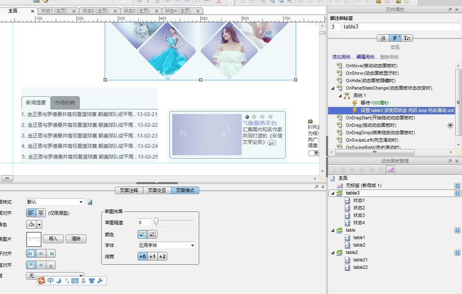The height and width of the screenshot is (294, 462).
Task: Select the interactions lightning tab icon
Action: coord(395,38)
